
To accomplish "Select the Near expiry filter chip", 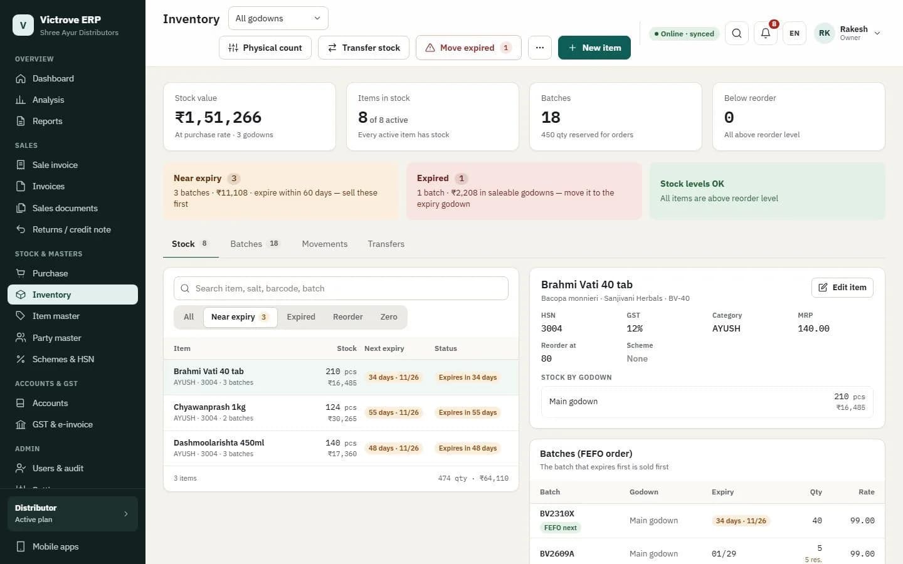I will point(240,317).
